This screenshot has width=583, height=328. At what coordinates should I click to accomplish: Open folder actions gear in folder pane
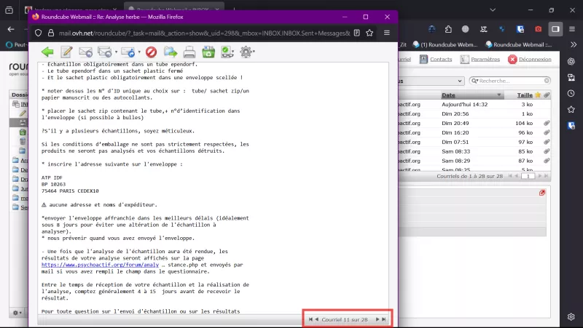(x=17, y=313)
